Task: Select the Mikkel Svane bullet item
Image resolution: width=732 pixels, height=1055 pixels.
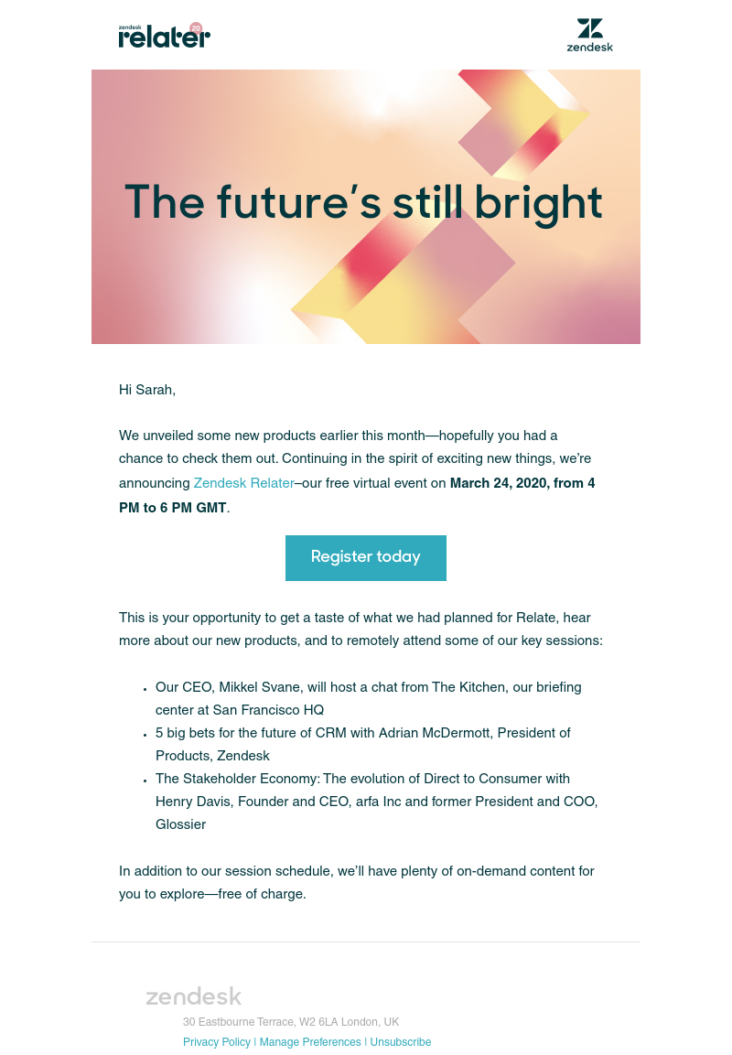Action: (369, 698)
